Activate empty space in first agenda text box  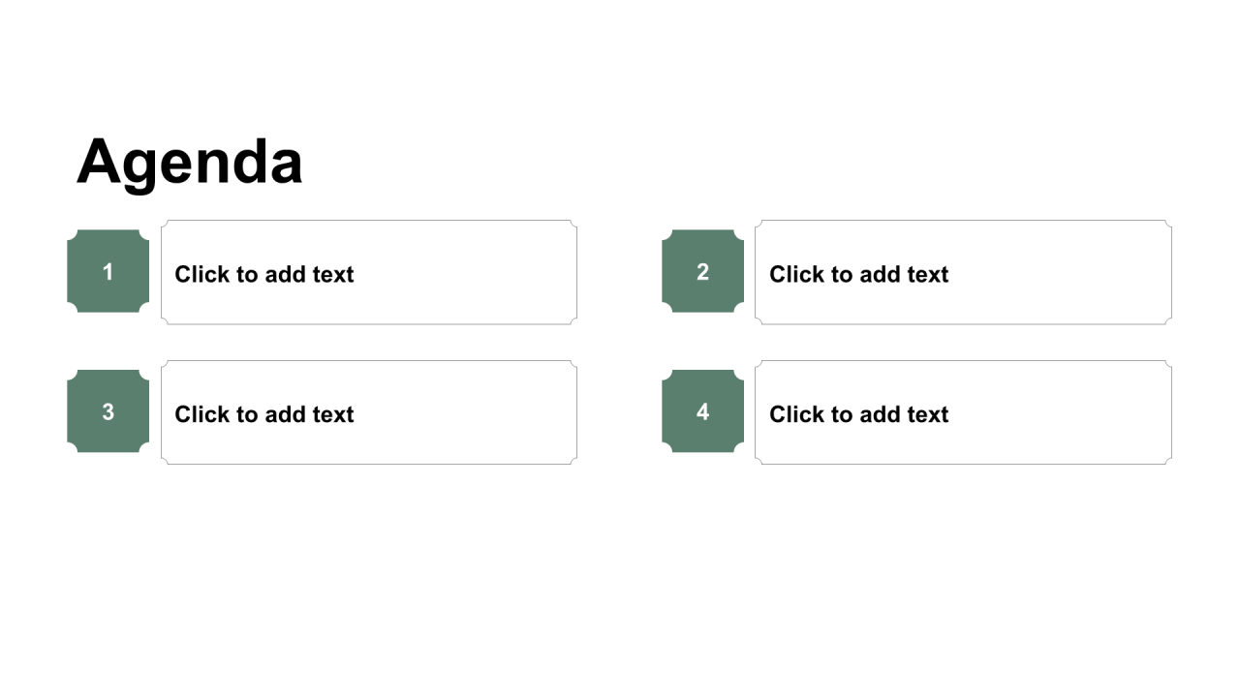pos(465,273)
